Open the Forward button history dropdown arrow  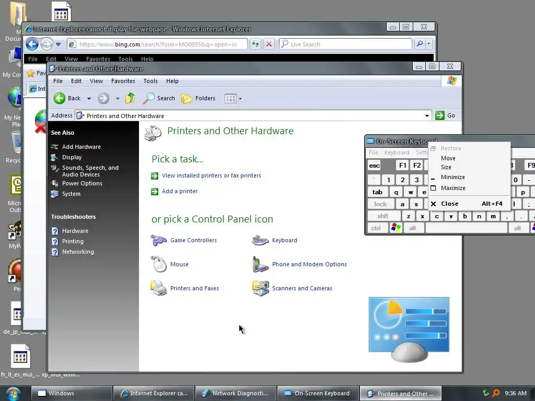[x=118, y=99]
